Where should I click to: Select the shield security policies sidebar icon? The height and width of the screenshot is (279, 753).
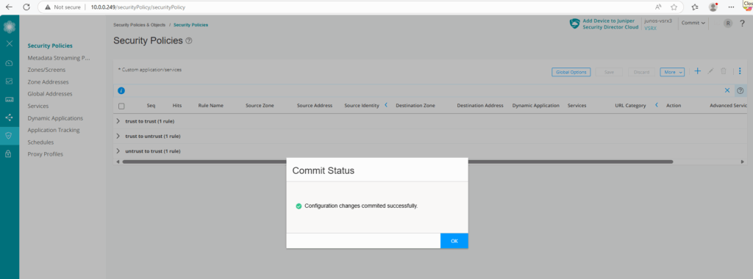click(x=9, y=136)
